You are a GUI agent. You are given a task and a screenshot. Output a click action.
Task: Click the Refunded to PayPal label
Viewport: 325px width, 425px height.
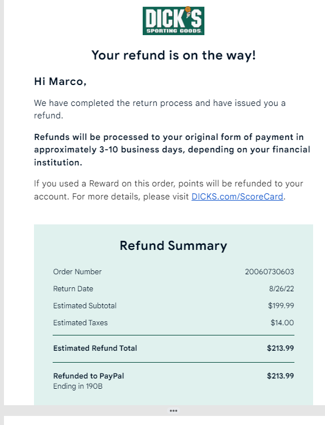(x=88, y=376)
